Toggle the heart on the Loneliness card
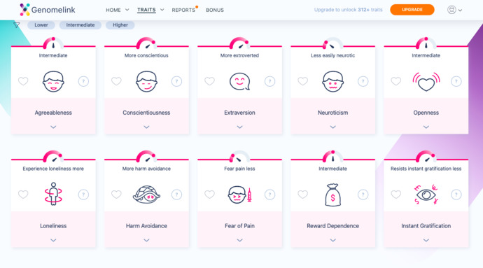The height and width of the screenshot is (268, 483). (x=23, y=195)
